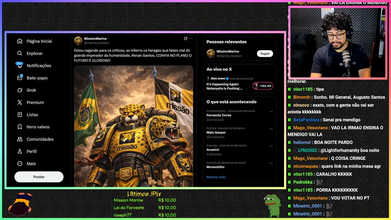The width and height of the screenshot is (391, 220).
Task: Open the Anselmi trending topic
Action: [x=213, y=150]
